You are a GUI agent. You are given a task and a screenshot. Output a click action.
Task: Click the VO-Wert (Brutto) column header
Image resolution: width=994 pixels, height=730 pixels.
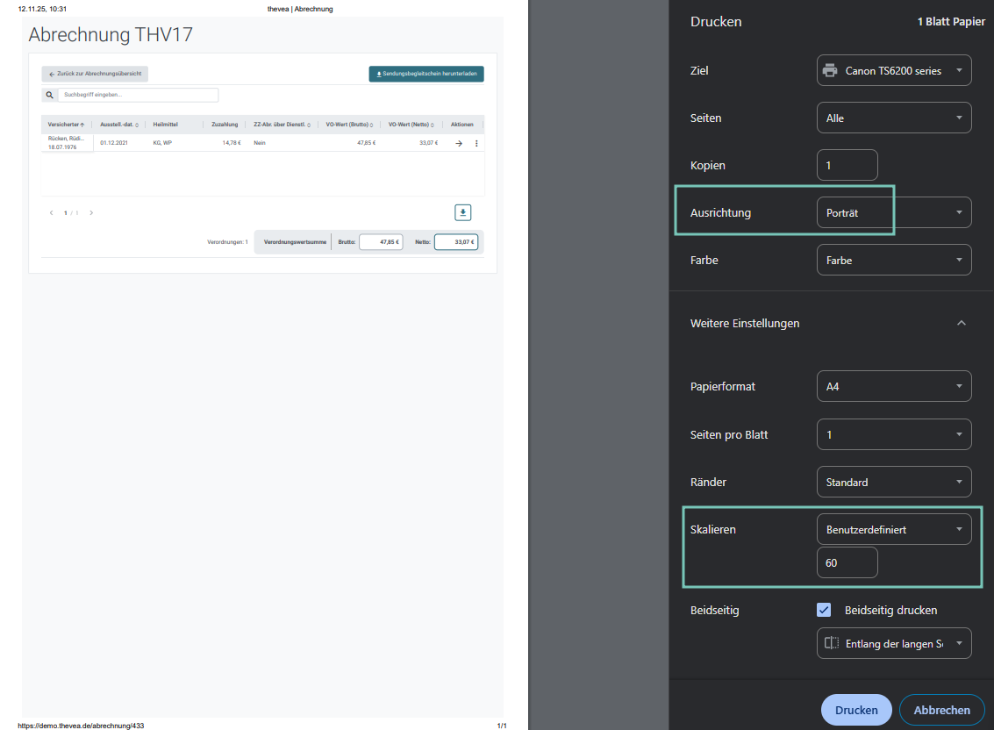349,125
